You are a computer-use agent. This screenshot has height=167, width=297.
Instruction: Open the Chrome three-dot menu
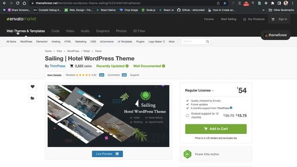coord(293,3)
